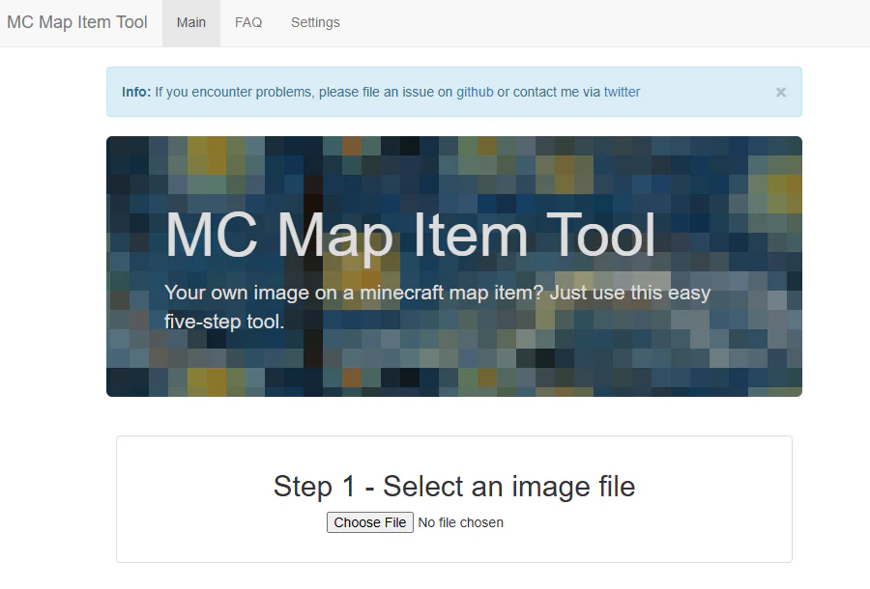
Task: Click the large banner title text
Action: click(x=410, y=235)
